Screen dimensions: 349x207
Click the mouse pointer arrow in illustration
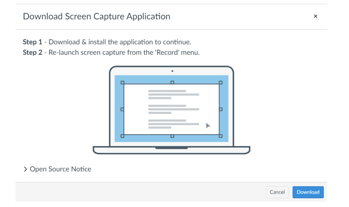pyautogui.click(x=208, y=126)
